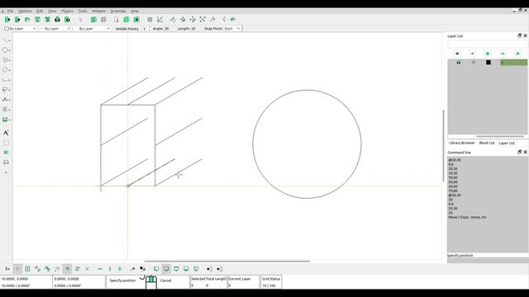Click the command line input field

coord(488,261)
